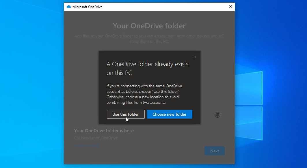Click the Add files to your OneDrive subtitle
The height and width of the screenshot is (168, 307).
click(x=149, y=38)
